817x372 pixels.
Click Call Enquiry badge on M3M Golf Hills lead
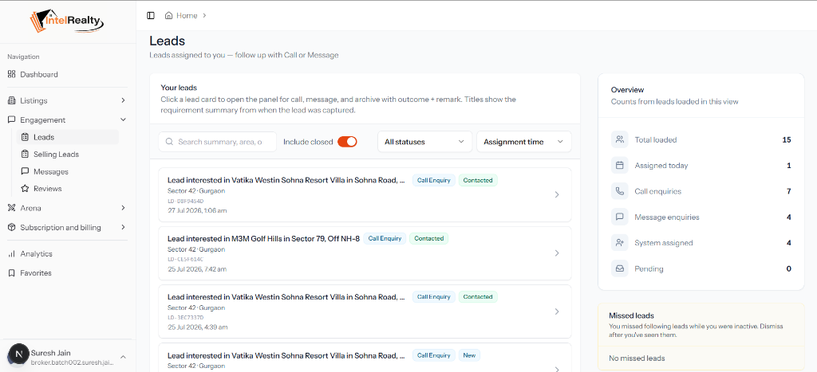coord(385,238)
